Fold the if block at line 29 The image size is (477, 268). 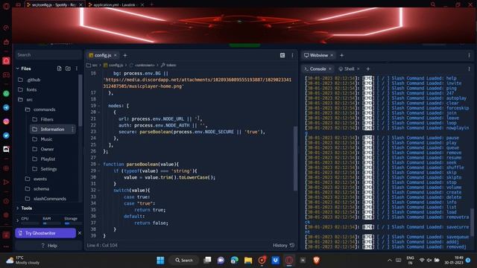coord(99,170)
